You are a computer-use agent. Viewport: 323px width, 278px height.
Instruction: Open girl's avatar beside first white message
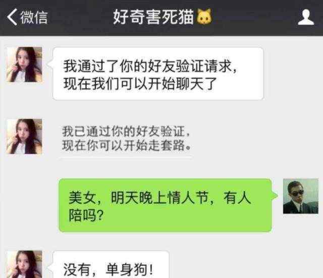click(x=25, y=64)
